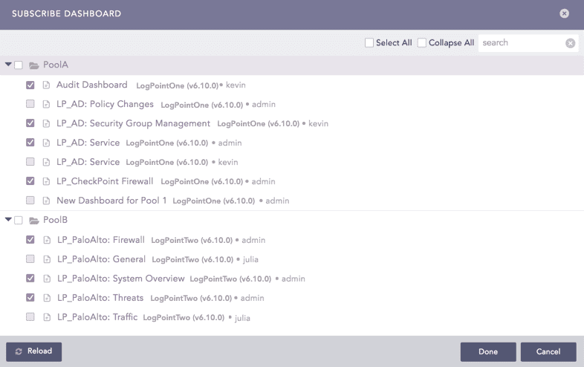The image size is (584, 367).
Task: Uncheck the LP_CheckPoint Firewall checkbox
Action: (30, 181)
